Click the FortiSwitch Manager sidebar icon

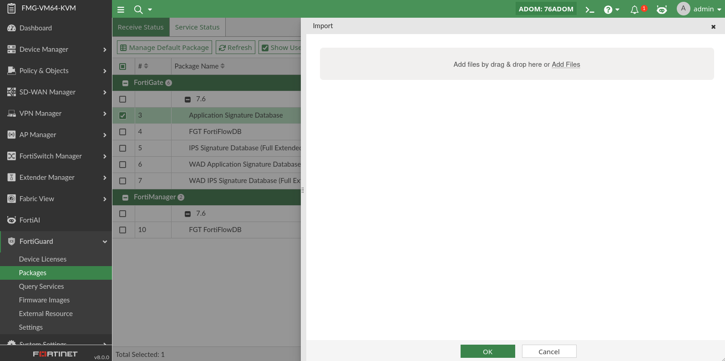[x=11, y=156]
